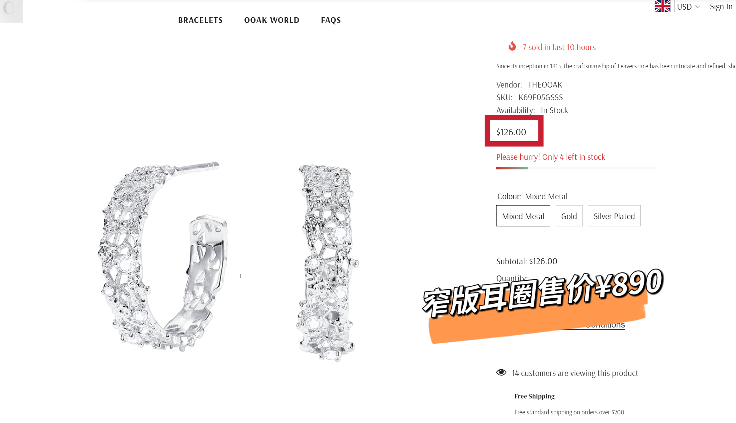Open the BRACELETS menu
The width and height of the screenshot is (736, 423).
200,20
